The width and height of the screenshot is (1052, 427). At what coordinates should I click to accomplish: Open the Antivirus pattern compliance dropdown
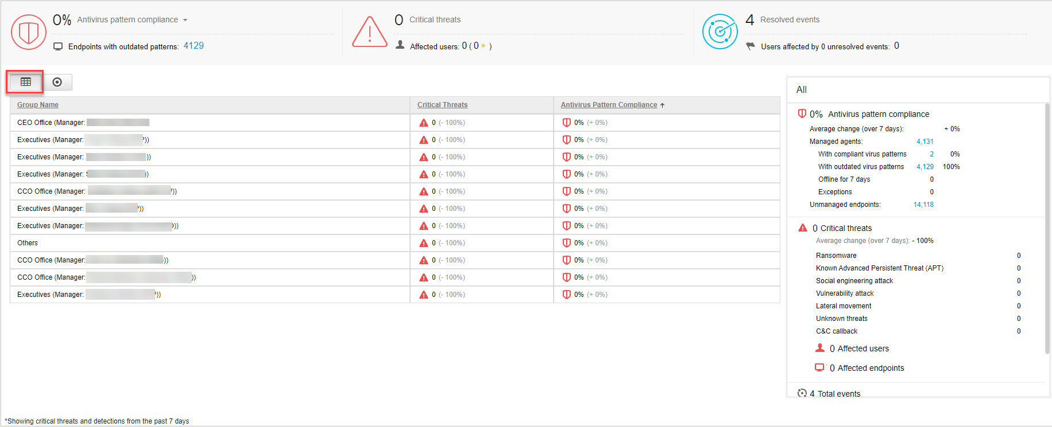tap(185, 20)
